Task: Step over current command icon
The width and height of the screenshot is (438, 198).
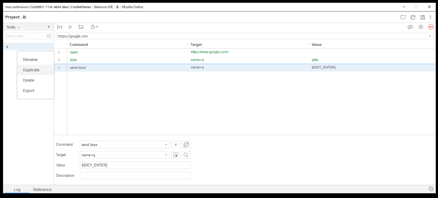Action: (81, 27)
